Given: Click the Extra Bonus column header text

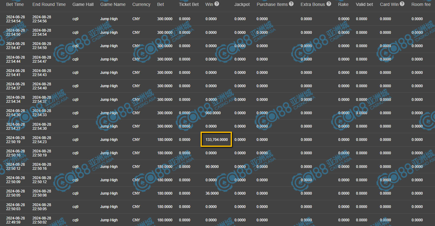Looking at the screenshot, I should [313, 4].
